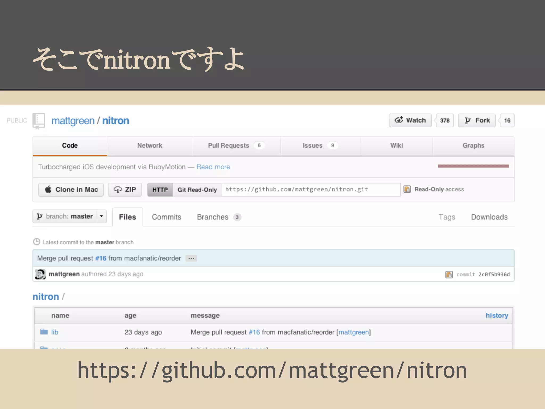
Task: Click Read more in description
Action: (x=213, y=167)
